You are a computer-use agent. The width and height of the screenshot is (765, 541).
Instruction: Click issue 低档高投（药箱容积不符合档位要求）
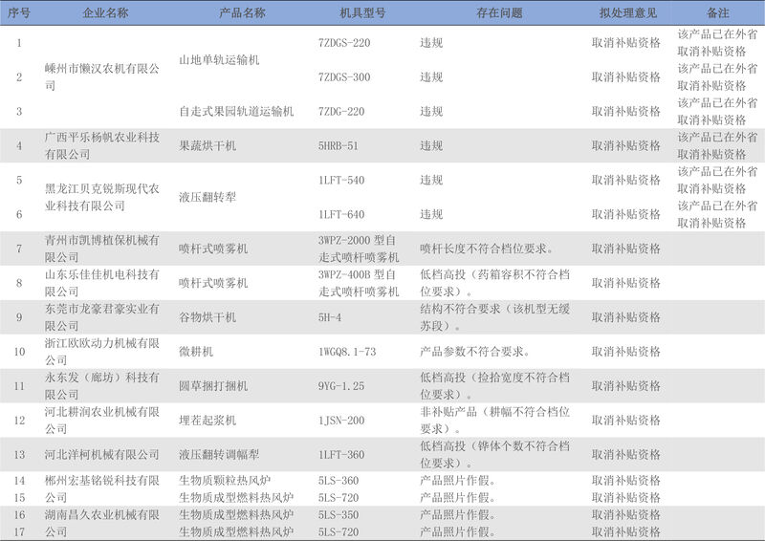pos(494,283)
